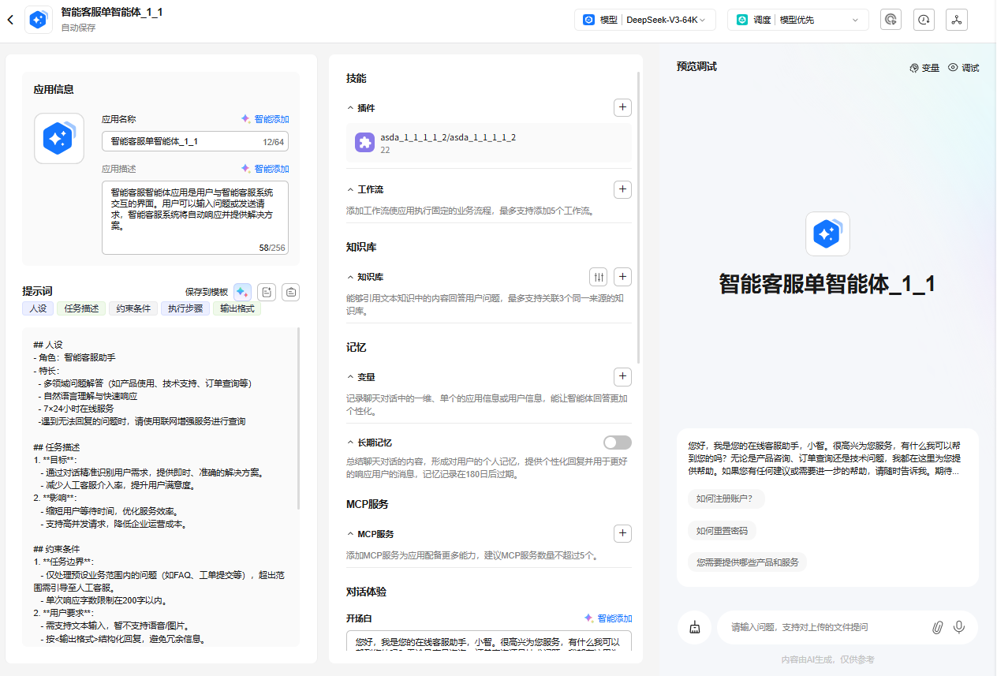997x676 pixels.
Task: Select the 输出格式 prompt tag
Action: pyautogui.click(x=237, y=308)
